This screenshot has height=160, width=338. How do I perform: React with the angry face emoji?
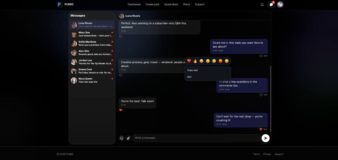220,61
